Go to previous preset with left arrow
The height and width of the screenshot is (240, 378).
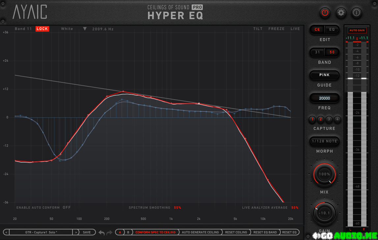[x=7, y=232]
